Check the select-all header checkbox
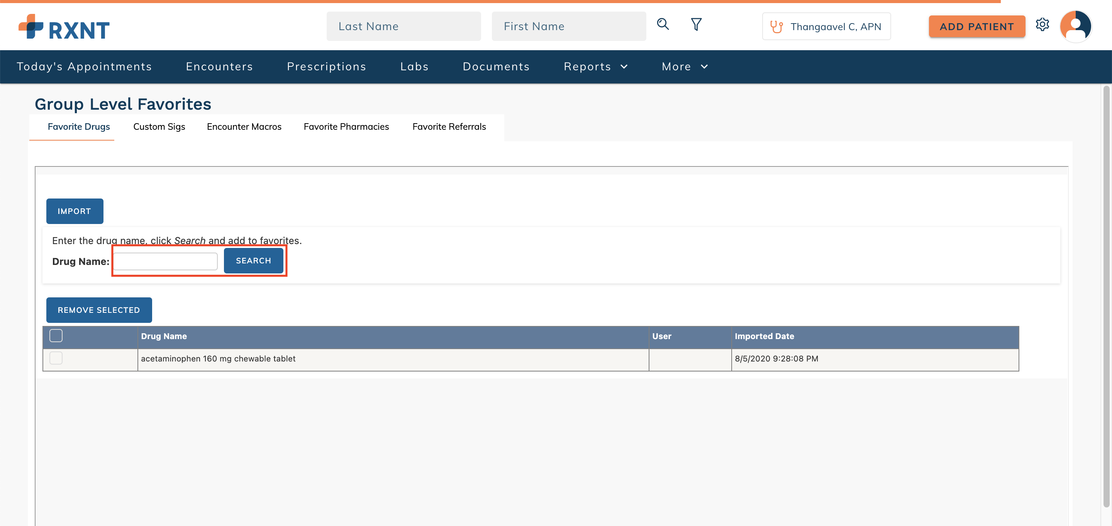Screen dimensions: 1112x526 (x=56, y=336)
